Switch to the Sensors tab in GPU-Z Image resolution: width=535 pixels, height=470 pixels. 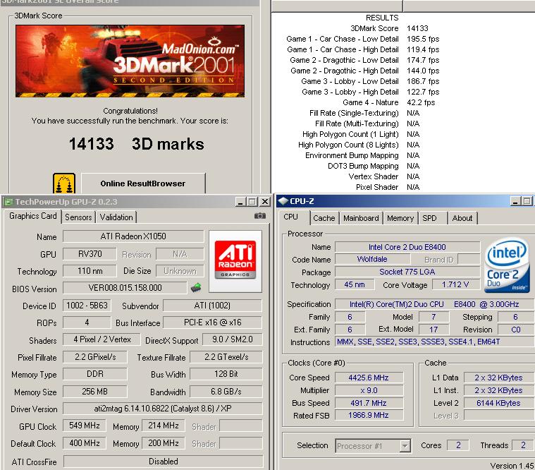coord(78,217)
